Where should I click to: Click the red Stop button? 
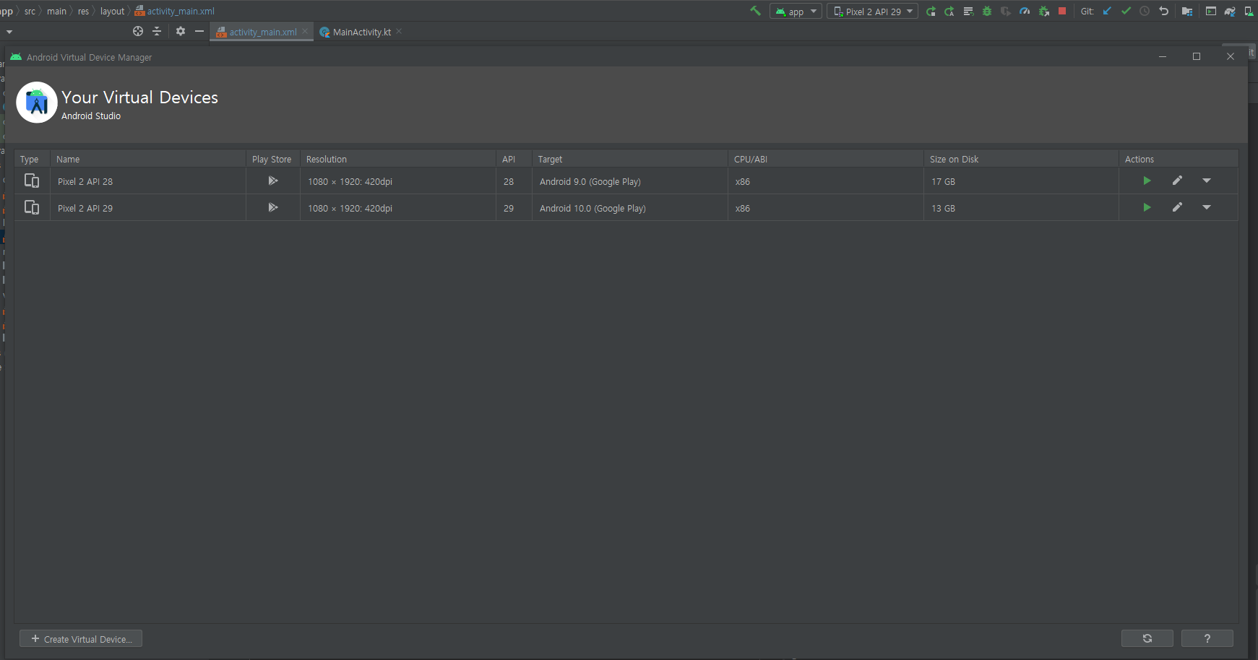1062,11
